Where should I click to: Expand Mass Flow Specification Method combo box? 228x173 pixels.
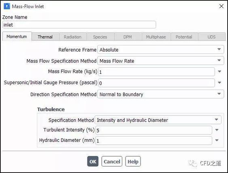point(160,61)
